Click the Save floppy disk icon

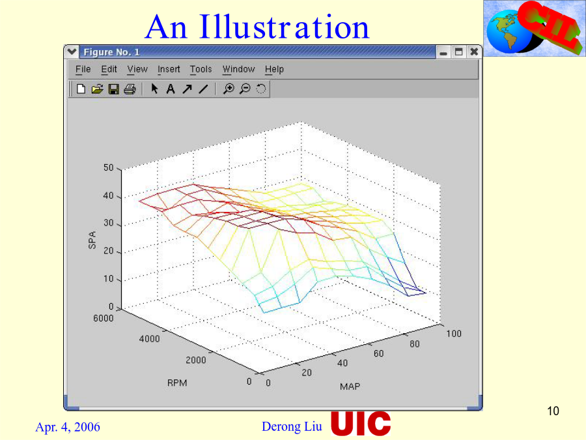tap(113, 89)
